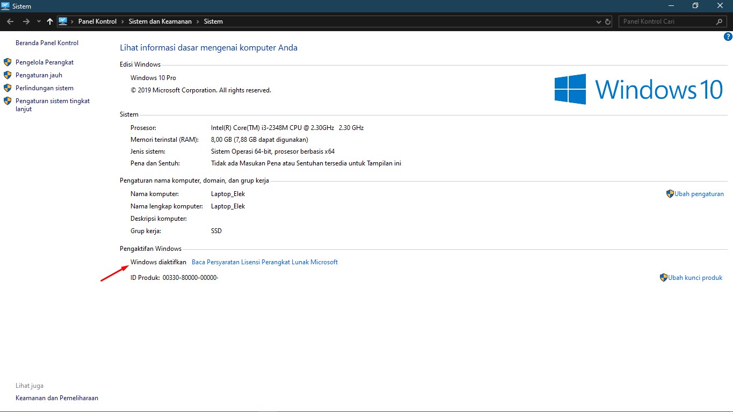Click the Pena dan Sentuh value text
Viewport: 733px width, 412px height.
[x=306, y=163]
